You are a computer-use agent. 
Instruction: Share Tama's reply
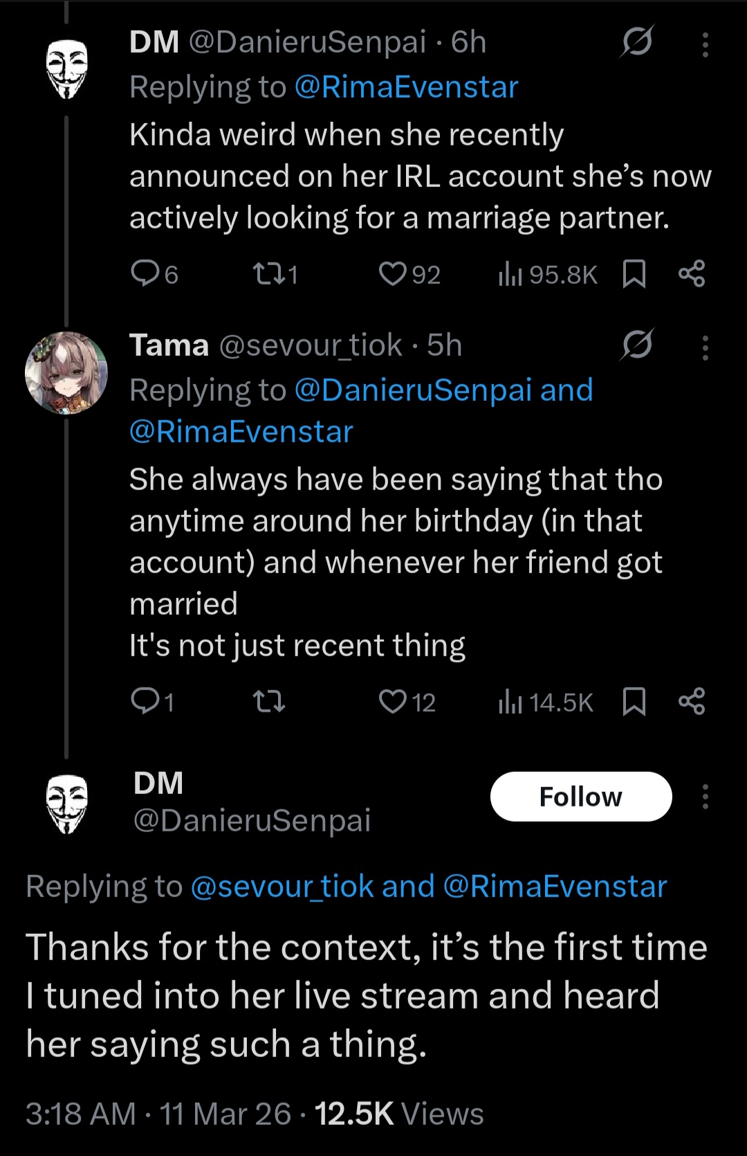pyautogui.click(x=692, y=702)
